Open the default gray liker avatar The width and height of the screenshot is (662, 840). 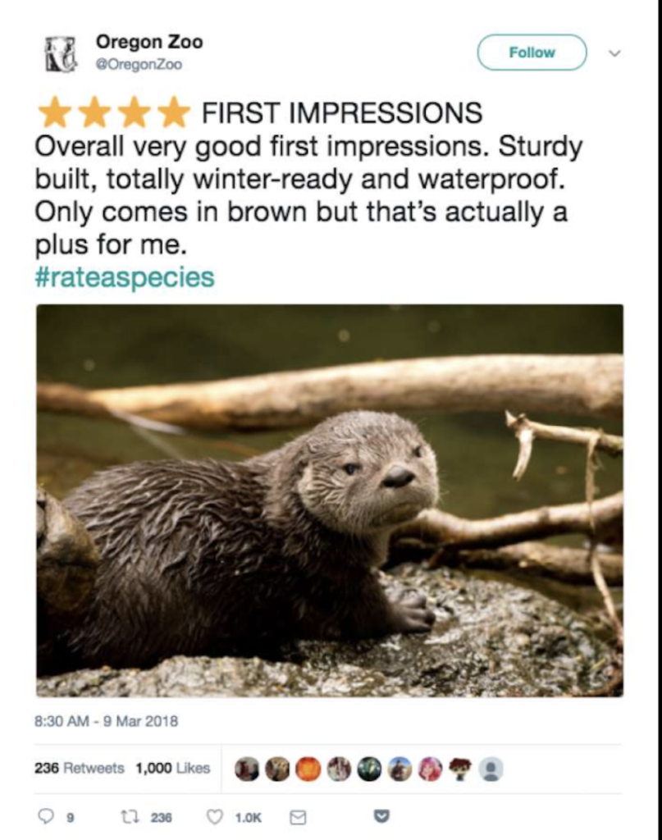pos(491,769)
